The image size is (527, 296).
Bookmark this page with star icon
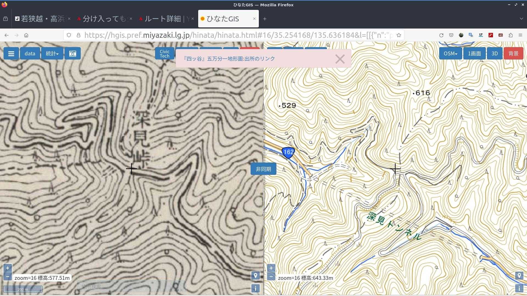click(x=399, y=35)
